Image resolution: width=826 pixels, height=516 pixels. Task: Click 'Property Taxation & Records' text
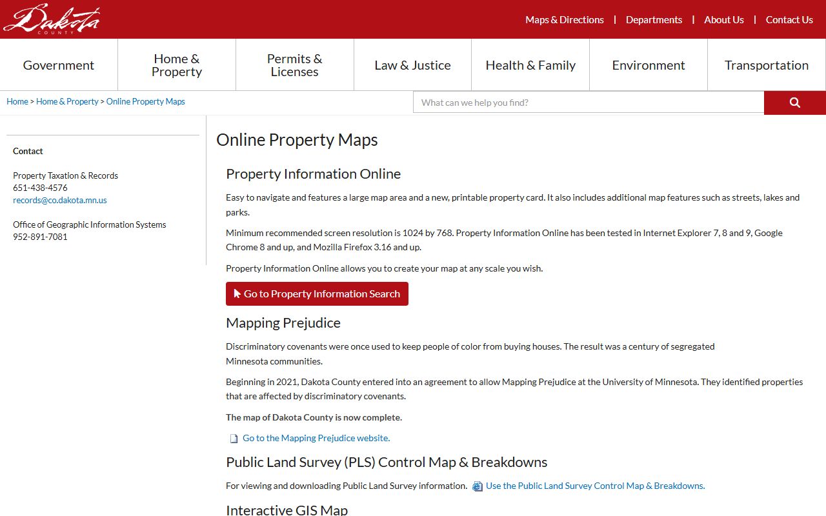tap(65, 175)
